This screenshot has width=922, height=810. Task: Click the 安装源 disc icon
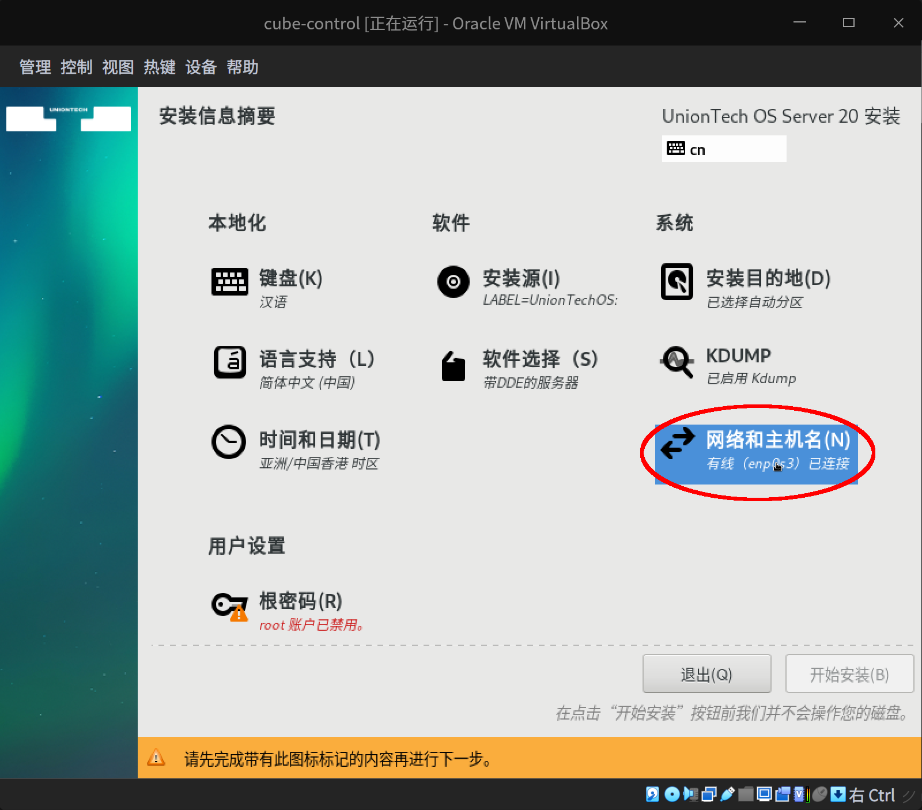coord(454,282)
